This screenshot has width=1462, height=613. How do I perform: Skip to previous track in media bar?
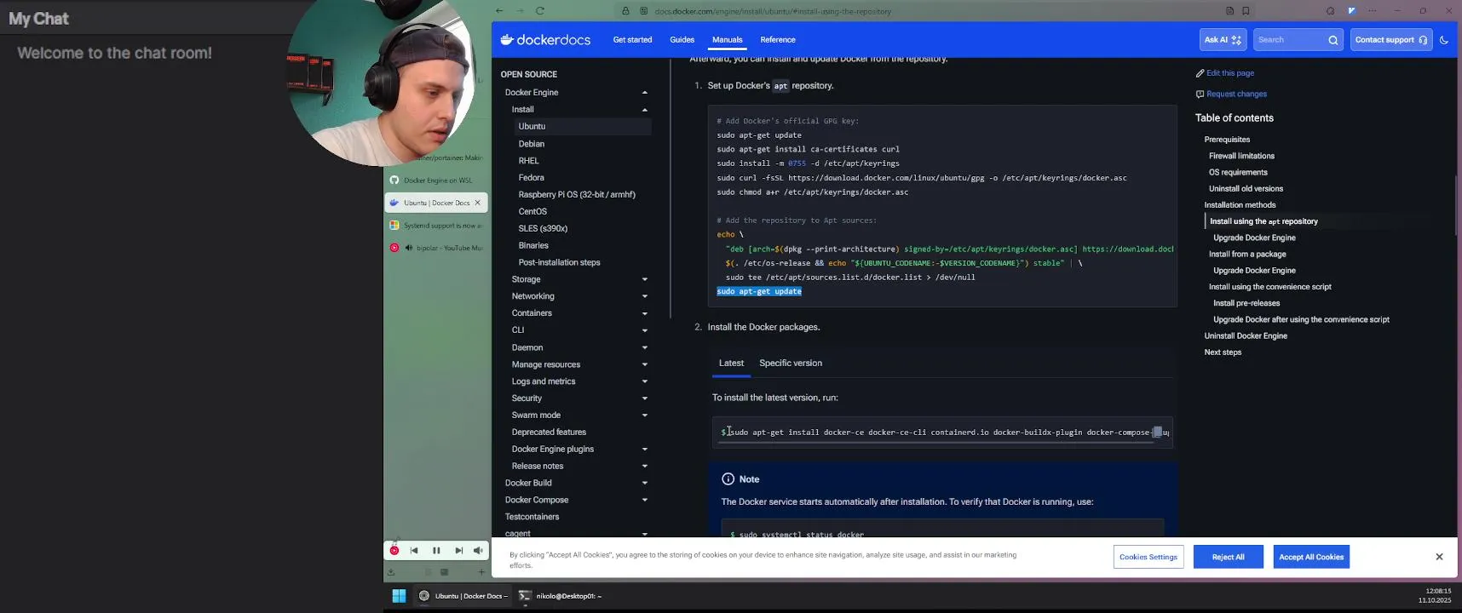[414, 551]
